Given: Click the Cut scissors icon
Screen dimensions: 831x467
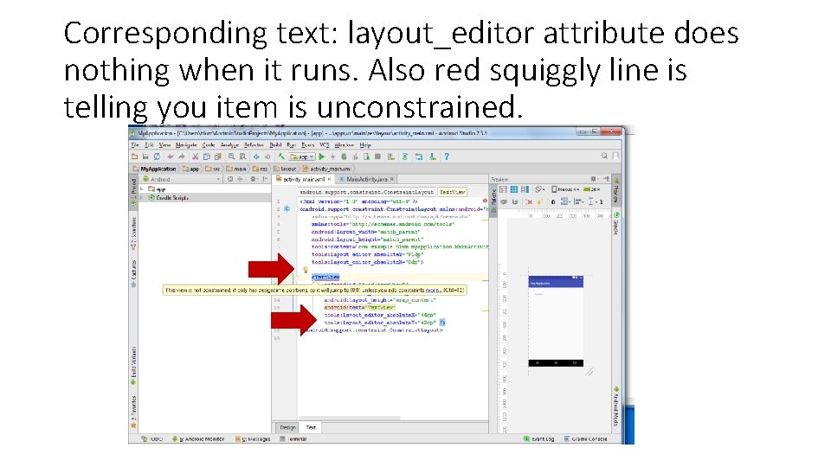Looking at the screenshot, I should coord(195,157).
